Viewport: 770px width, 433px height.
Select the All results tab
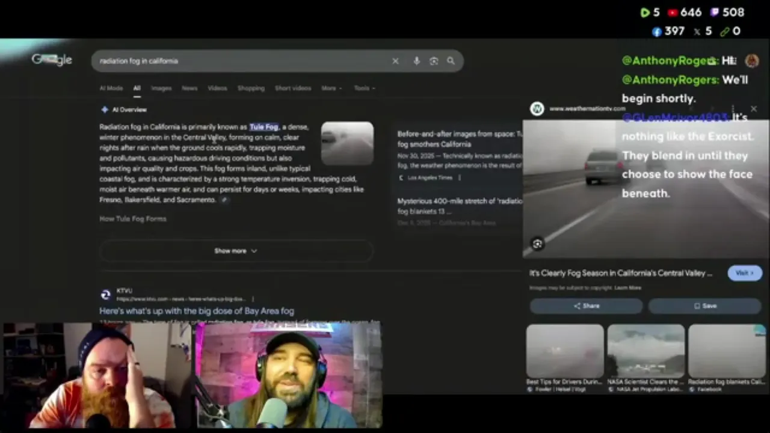[137, 88]
